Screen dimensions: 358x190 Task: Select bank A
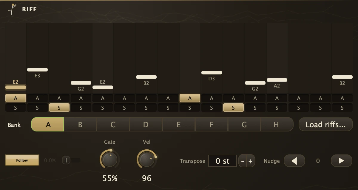(x=48, y=124)
